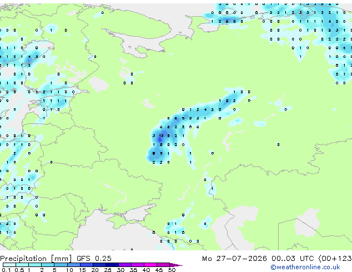
Task: Click the '50' legend scale label
Action: pos(172,270)
